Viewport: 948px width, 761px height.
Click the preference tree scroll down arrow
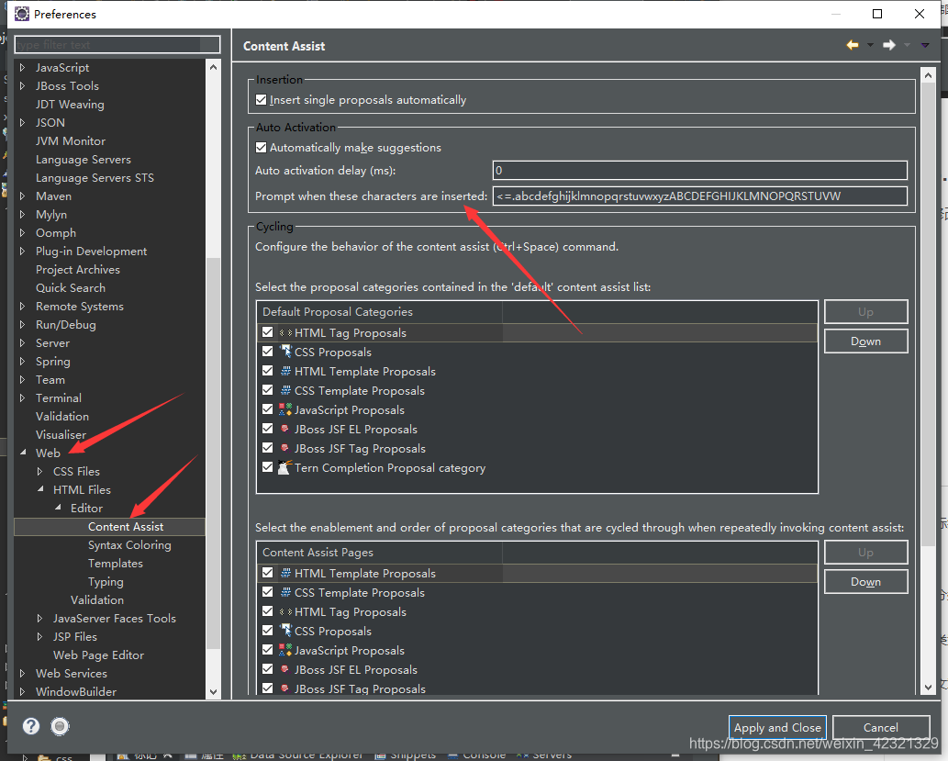pos(214,691)
